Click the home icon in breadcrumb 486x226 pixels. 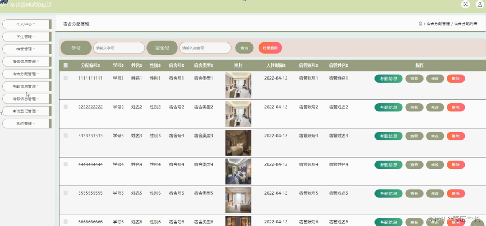420,24
